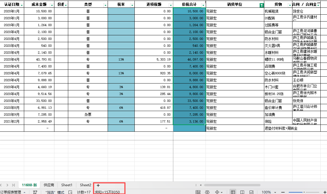Screen dimensions: 327x194
Task: Open filter dropdown for 价税合计 column
Action: (x=203, y=5)
